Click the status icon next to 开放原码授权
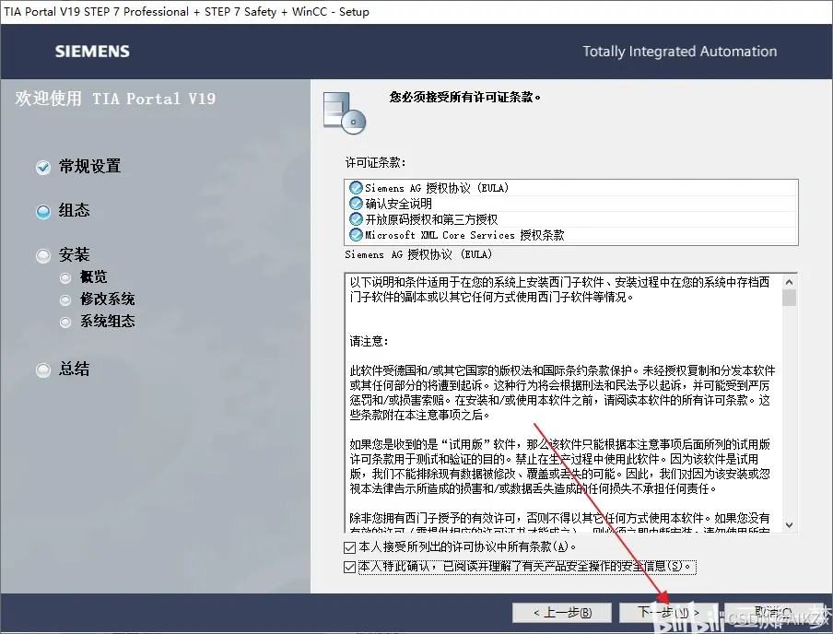 coord(356,219)
